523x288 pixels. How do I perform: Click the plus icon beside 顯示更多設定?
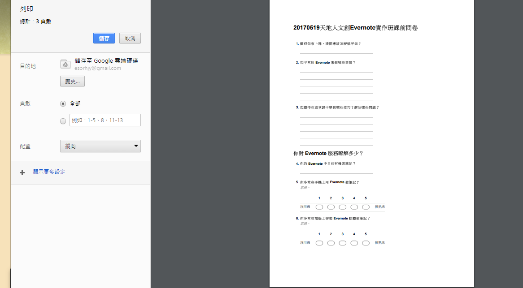click(22, 172)
